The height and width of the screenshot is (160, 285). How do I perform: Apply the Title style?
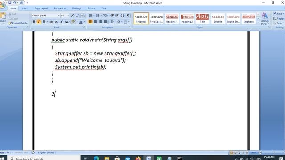tap(203, 19)
